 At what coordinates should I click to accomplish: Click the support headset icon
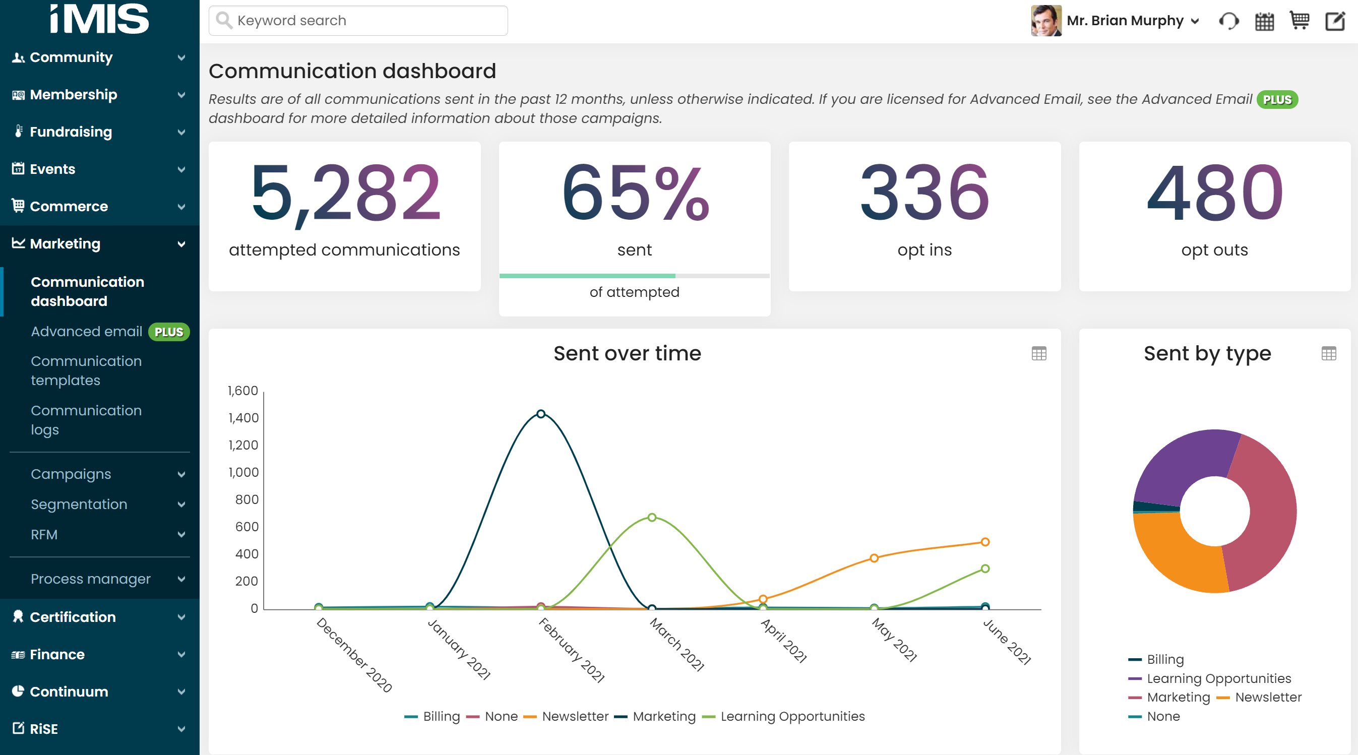[1228, 21]
